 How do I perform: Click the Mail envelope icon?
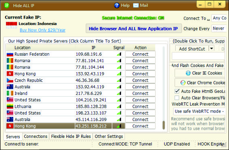(x=136, y=6)
